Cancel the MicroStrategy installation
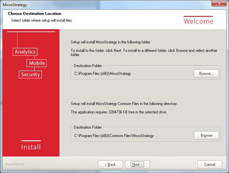This screenshot has width=229, height=173. 210,165
